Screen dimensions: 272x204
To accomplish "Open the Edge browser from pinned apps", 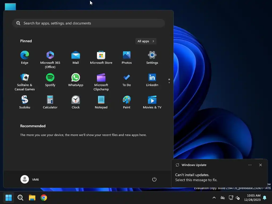I will point(25,57).
